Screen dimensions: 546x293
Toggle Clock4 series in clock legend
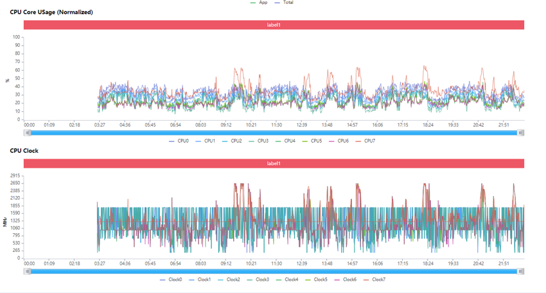[287, 280]
